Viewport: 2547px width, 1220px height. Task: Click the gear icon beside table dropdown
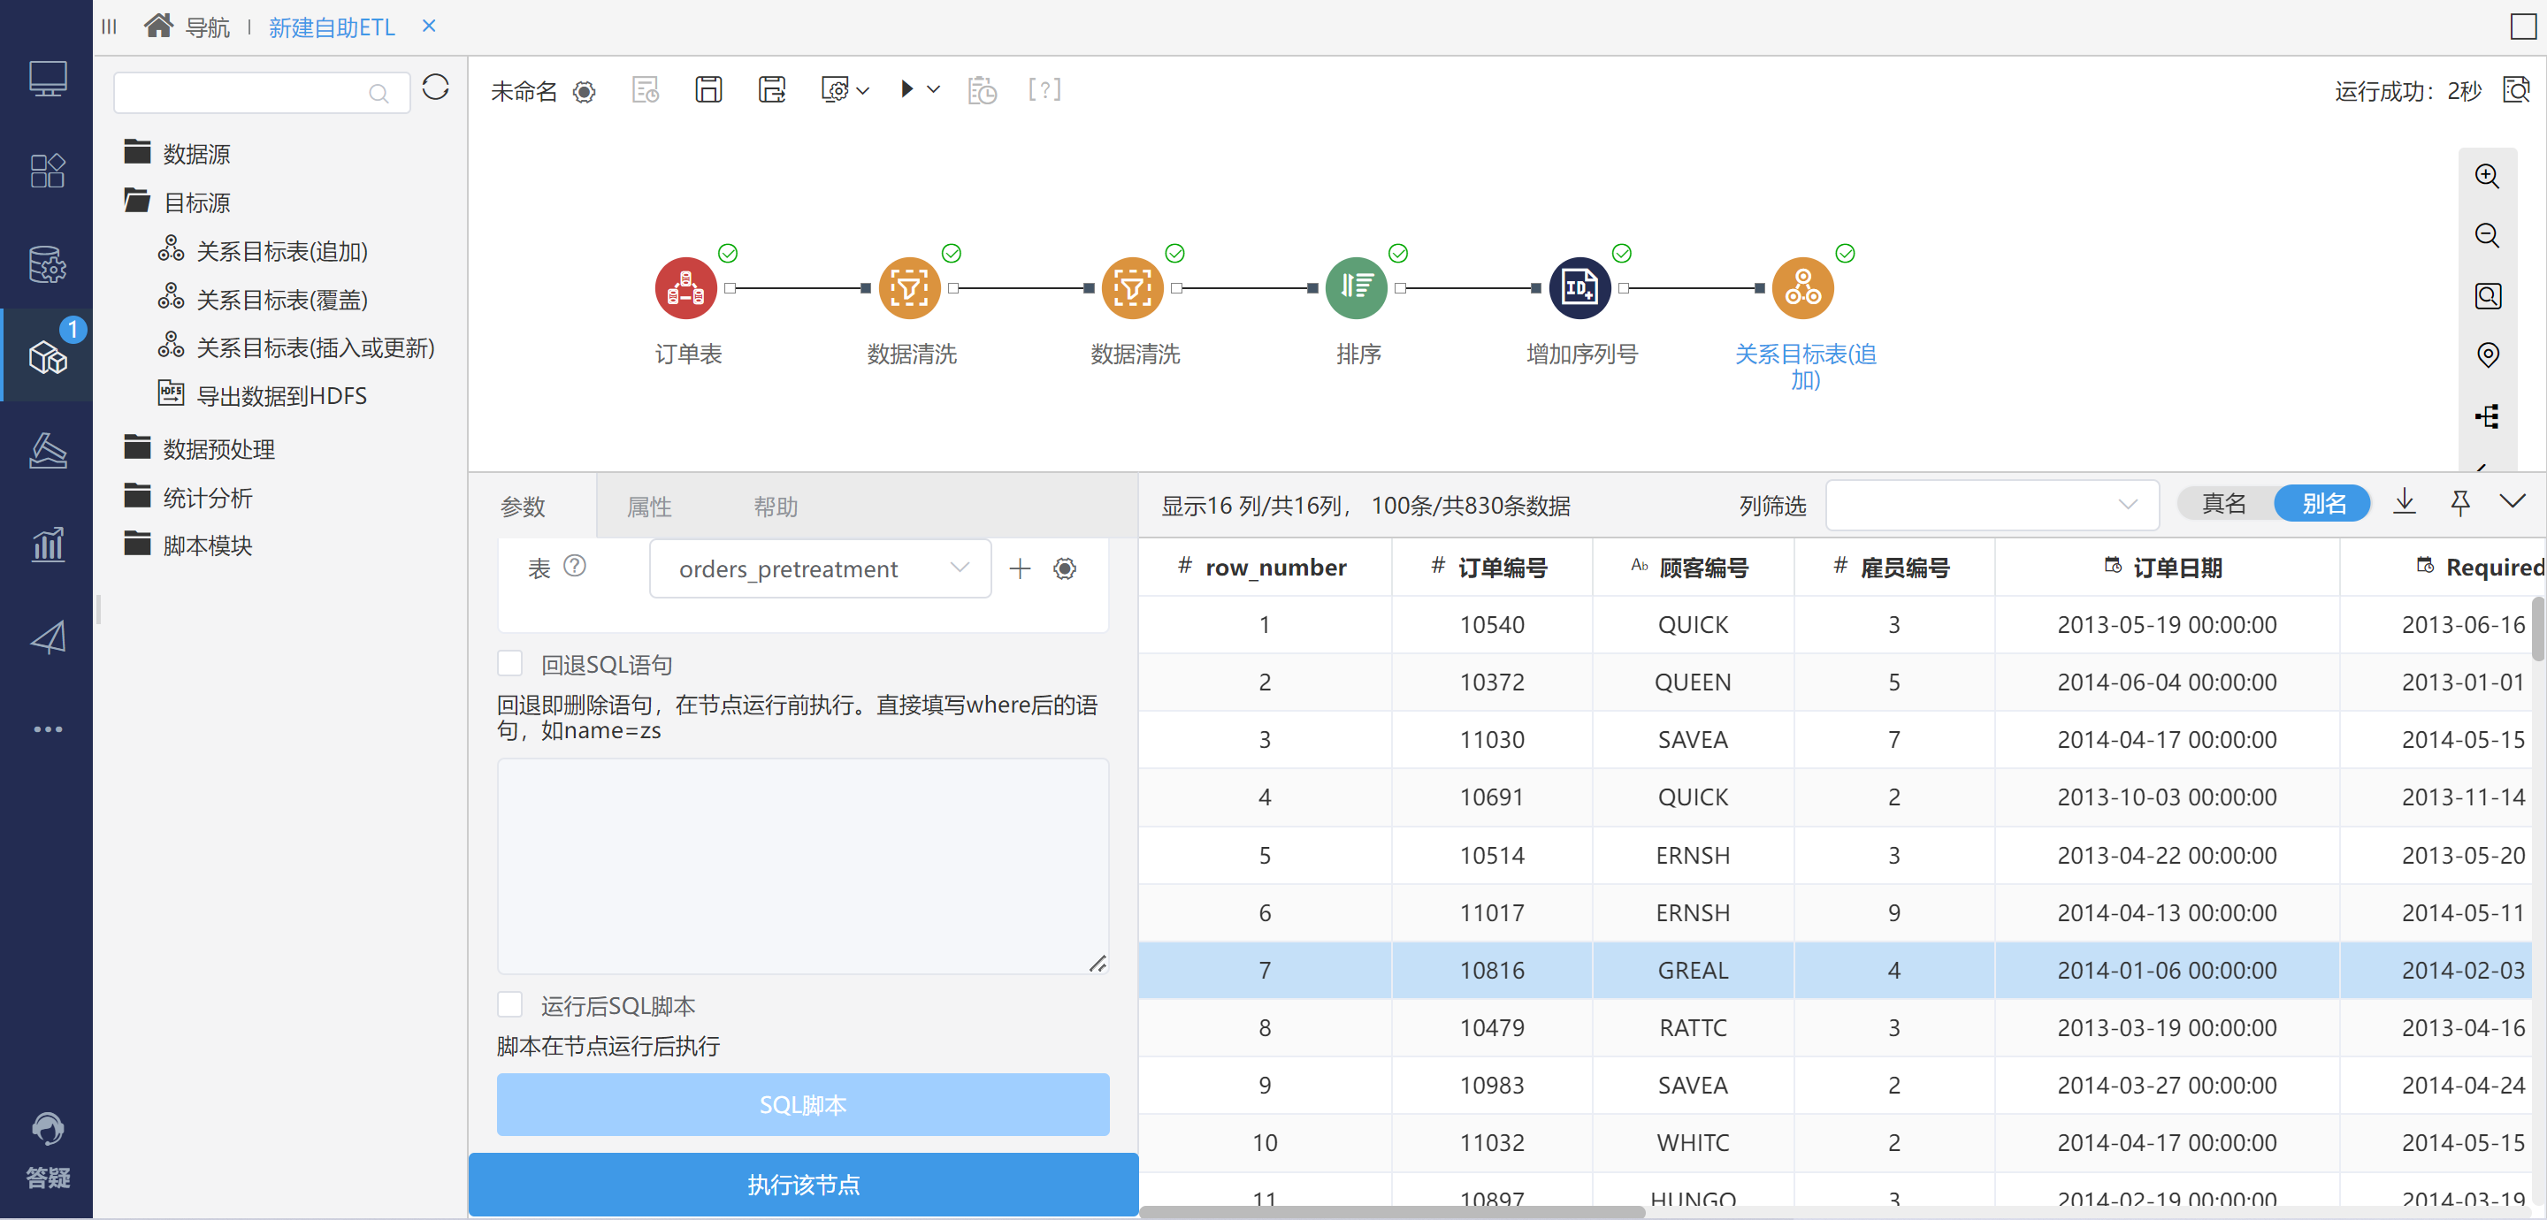1064,568
